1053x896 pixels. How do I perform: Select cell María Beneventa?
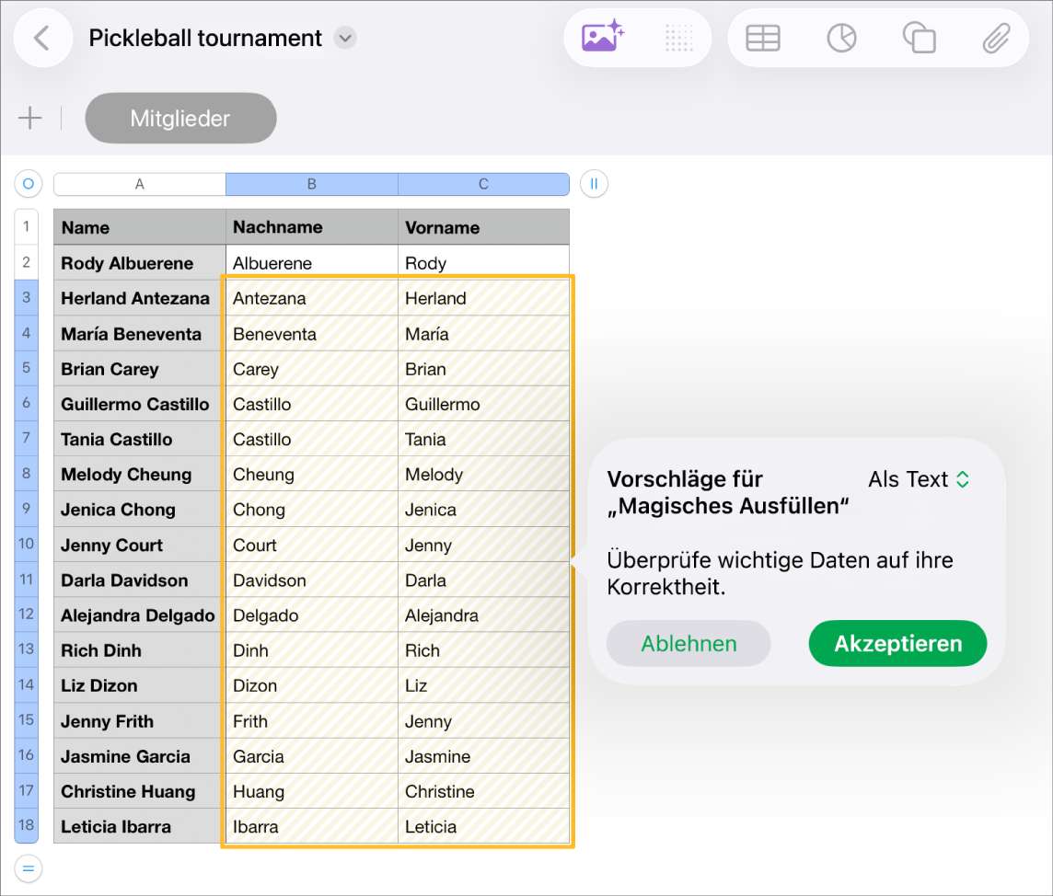click(x=140, y=334)
